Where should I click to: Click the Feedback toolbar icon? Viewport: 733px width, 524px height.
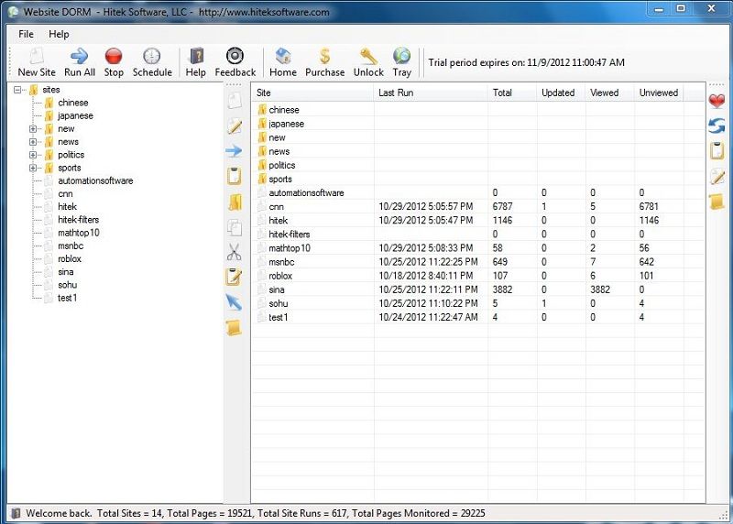[x=235, y=62]
